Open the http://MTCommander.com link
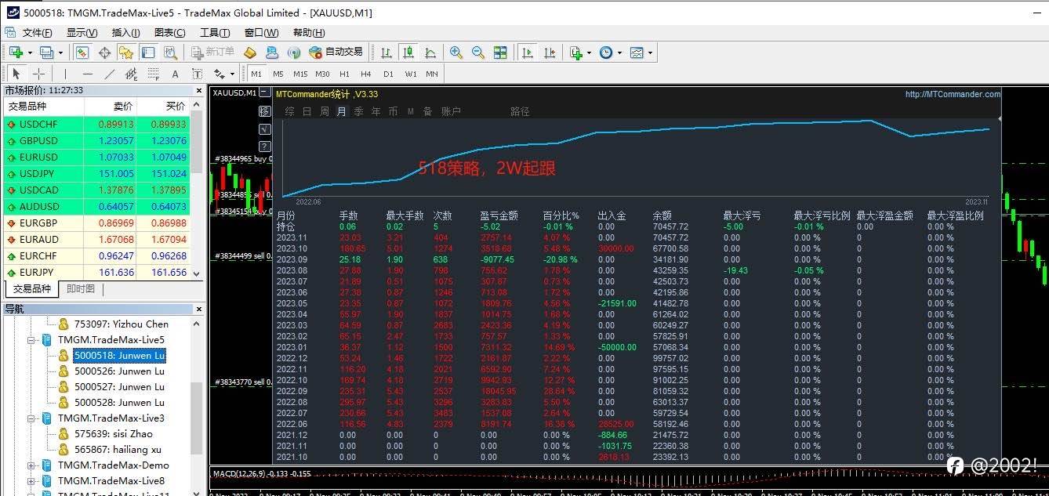 (953, 94)
